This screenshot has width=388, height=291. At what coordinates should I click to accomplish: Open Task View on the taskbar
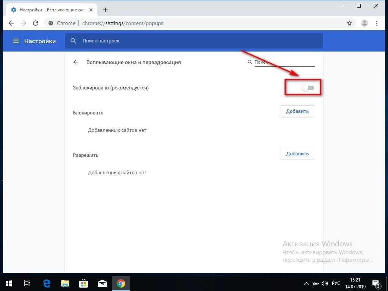tap(27, 283)
